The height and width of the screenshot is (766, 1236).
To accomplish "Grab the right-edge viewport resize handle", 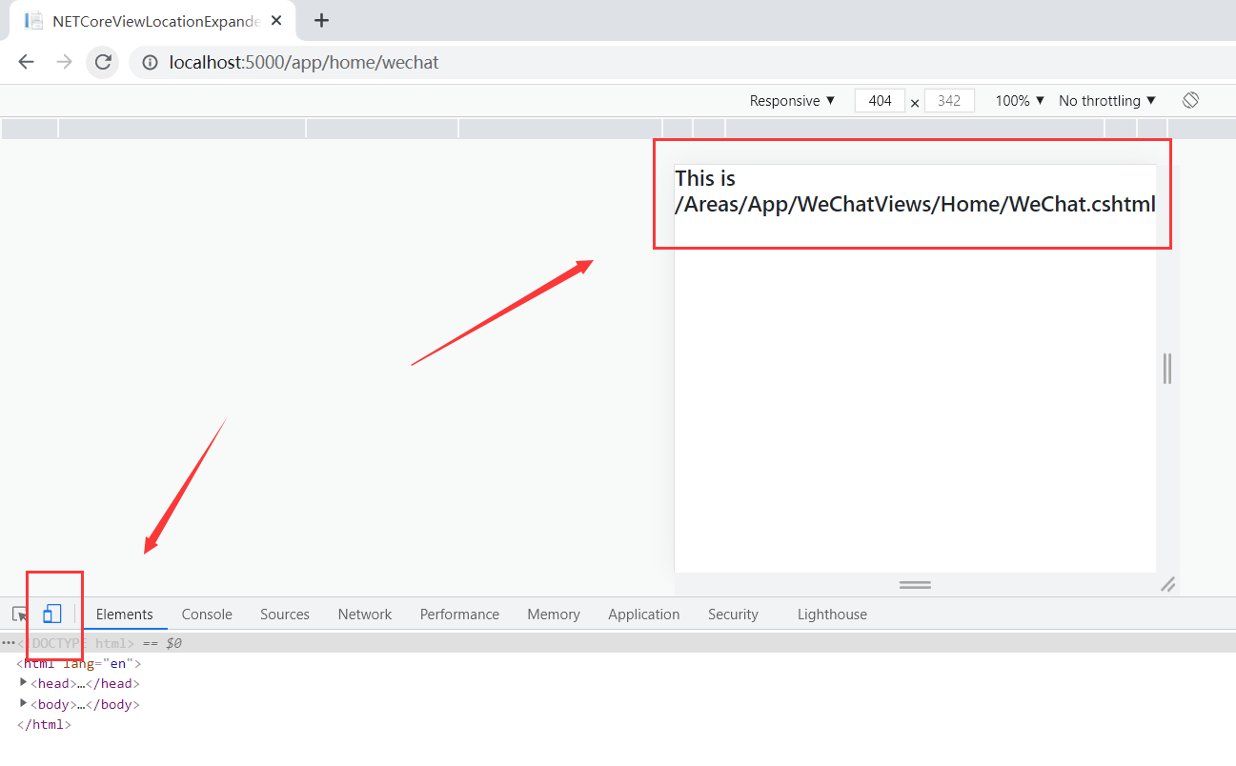I will pyautogui.click(x=1167, y=369).
